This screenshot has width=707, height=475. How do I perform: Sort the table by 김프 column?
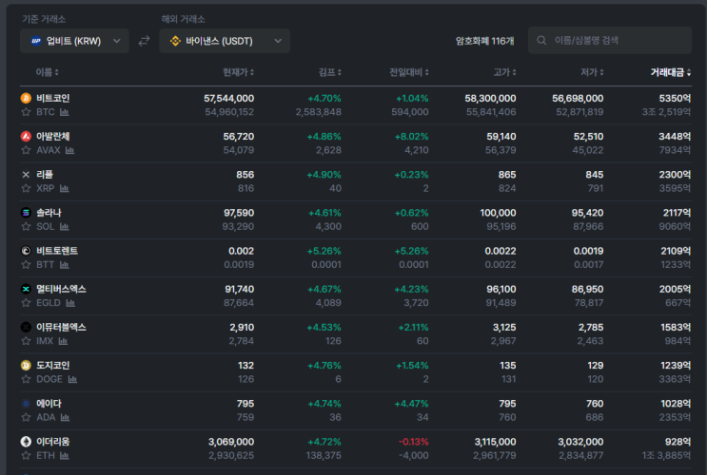coord(329,72)
